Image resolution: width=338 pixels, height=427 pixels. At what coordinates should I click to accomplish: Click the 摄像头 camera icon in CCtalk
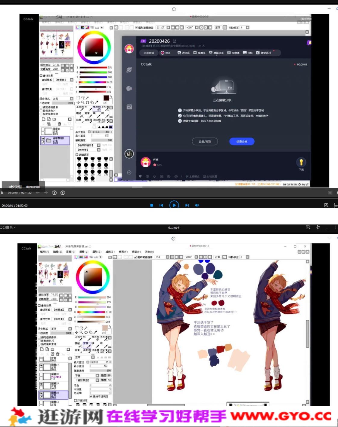click(x=199, y=53)
